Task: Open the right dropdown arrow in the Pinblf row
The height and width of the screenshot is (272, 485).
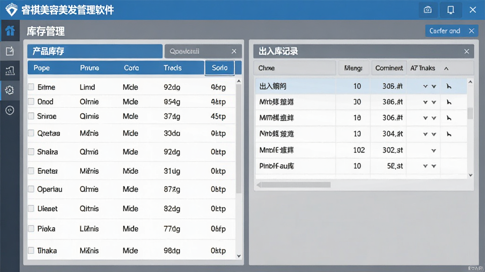Action: coord(434,166)
